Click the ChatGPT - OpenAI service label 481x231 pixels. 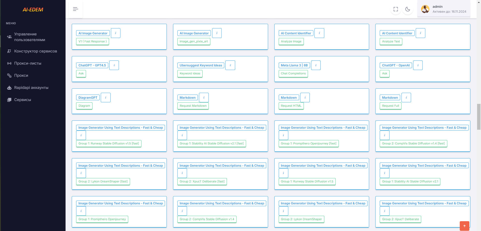coord(396,65)
